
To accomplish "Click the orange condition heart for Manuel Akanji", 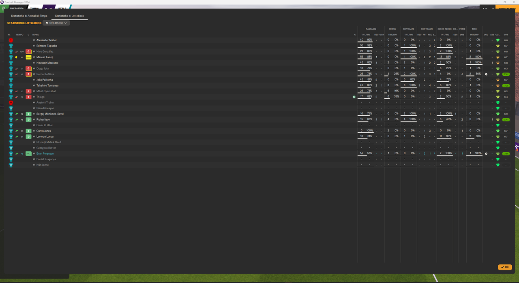I will coord(498,57).
